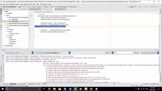Toggle soft-wrap icon in logcat sidebar
This screenshot has width=162, height=91.
(3, 64)
